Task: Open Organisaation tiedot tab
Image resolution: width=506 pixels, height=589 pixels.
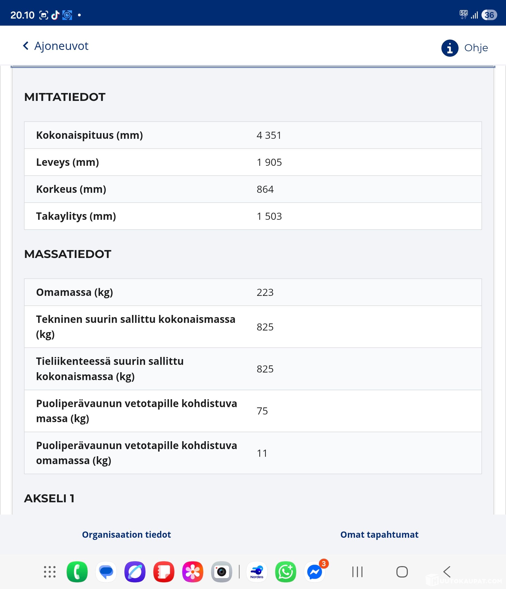Action: (126, 535)
